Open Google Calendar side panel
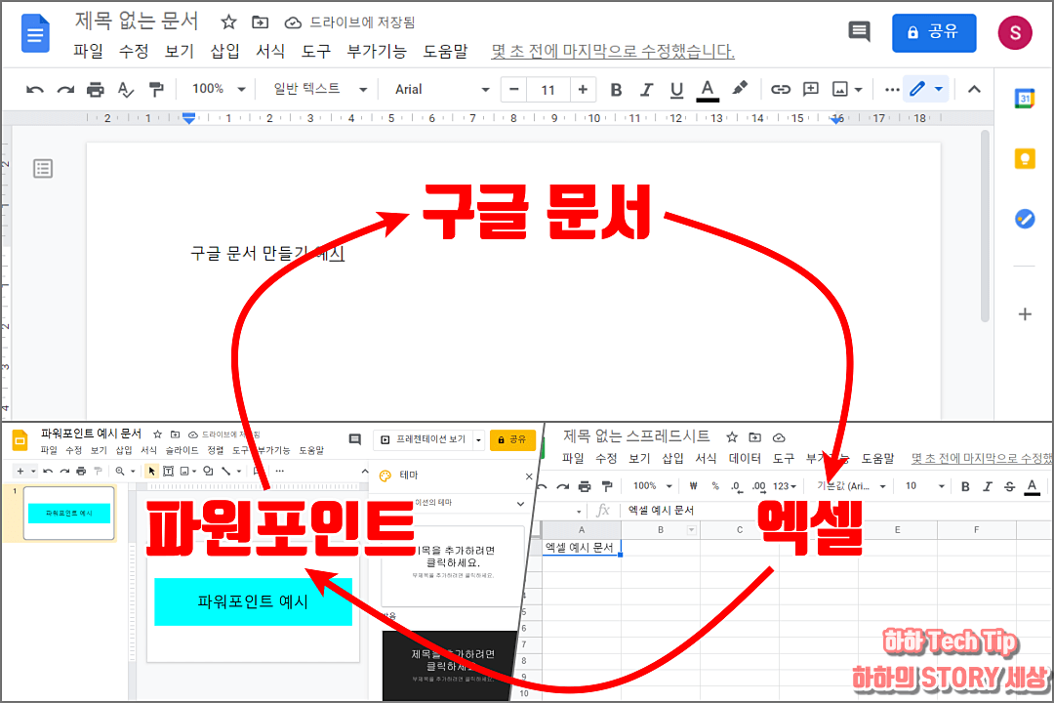This screenshot has width=1054, height=703. pos(1025,99)
